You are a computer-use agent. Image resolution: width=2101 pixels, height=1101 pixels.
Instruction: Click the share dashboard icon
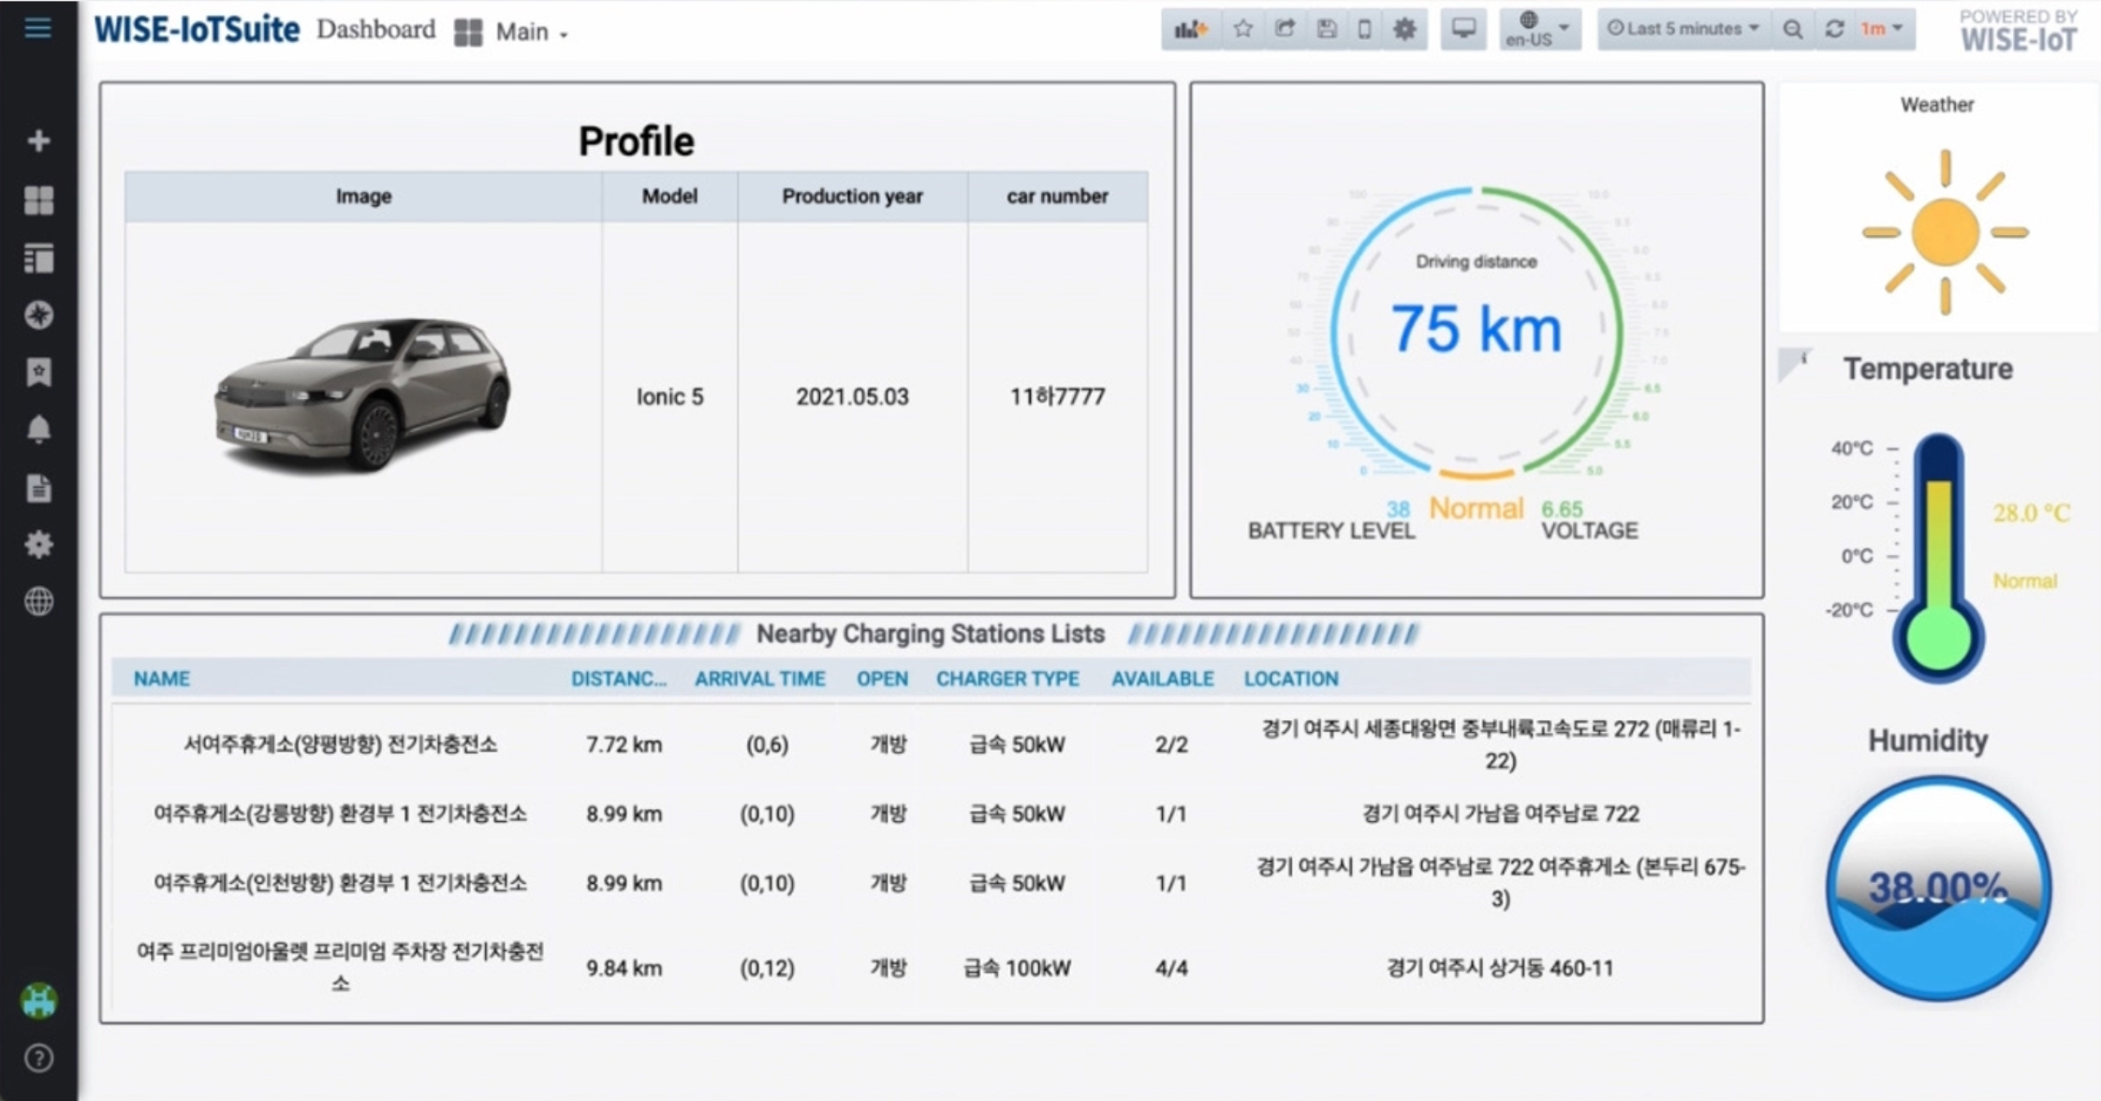click(1285, 29)
